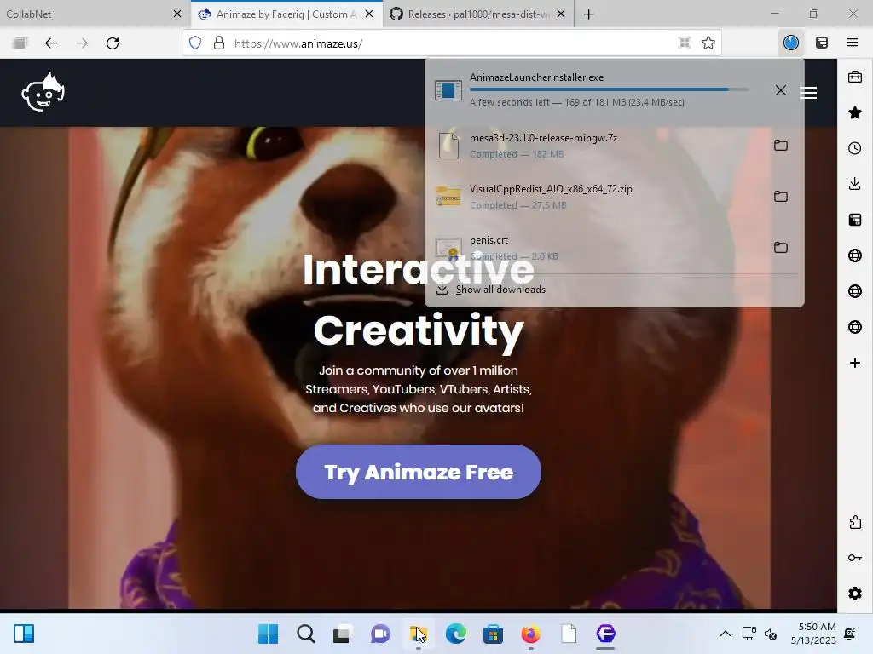873x654 pixels.
Task: Open the first sidebar web panel globe
Action: 854,255
